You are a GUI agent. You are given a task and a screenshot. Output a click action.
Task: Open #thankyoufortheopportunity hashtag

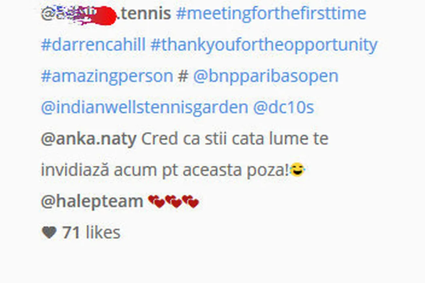click(x=264, y=45)
